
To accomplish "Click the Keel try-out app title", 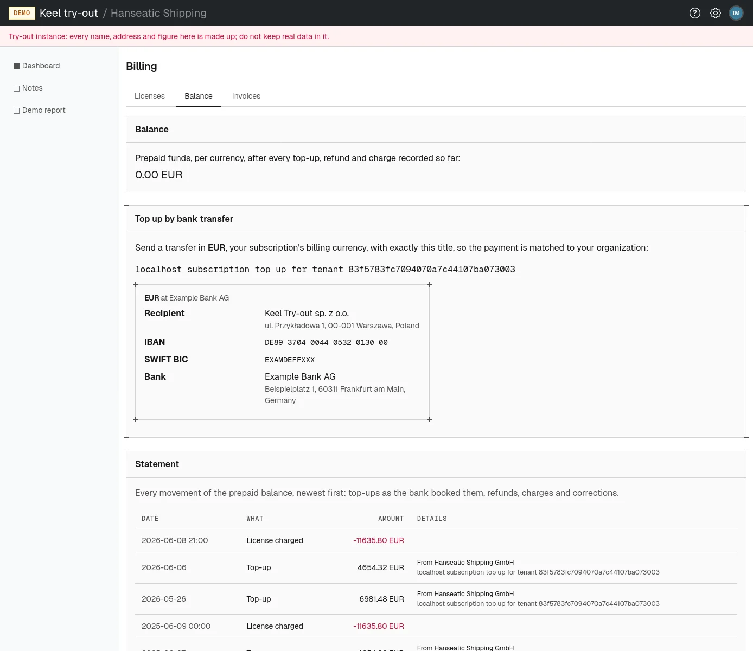I will point(69,13).
